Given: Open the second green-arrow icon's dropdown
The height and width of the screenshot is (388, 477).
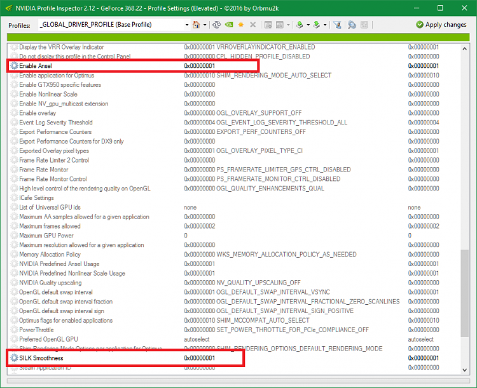Looking at the screenshot, I should [x=325, y=25].
